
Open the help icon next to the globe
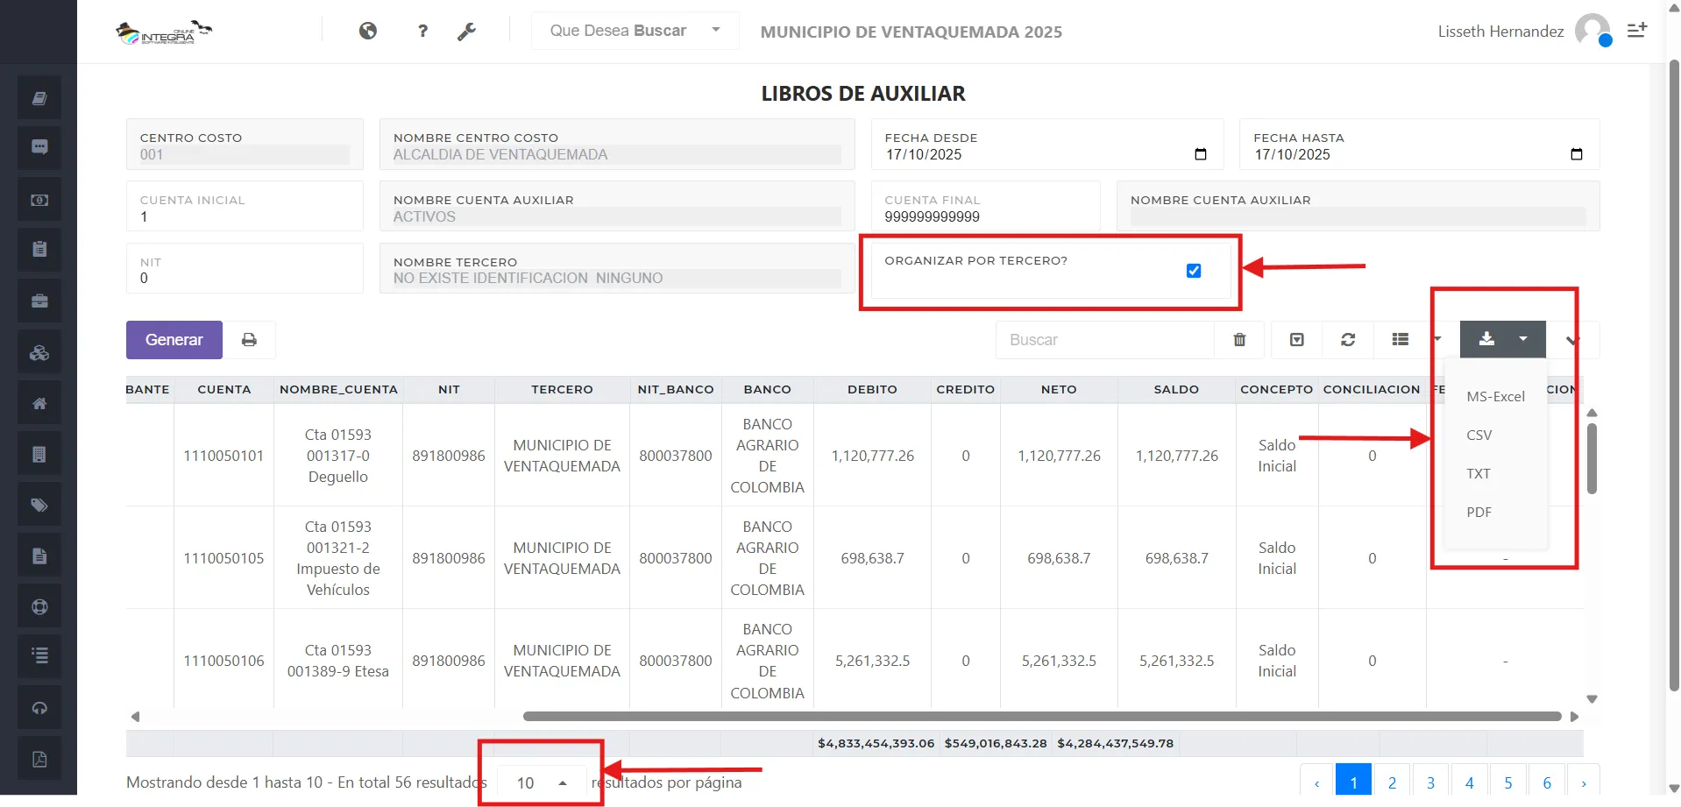423,31
